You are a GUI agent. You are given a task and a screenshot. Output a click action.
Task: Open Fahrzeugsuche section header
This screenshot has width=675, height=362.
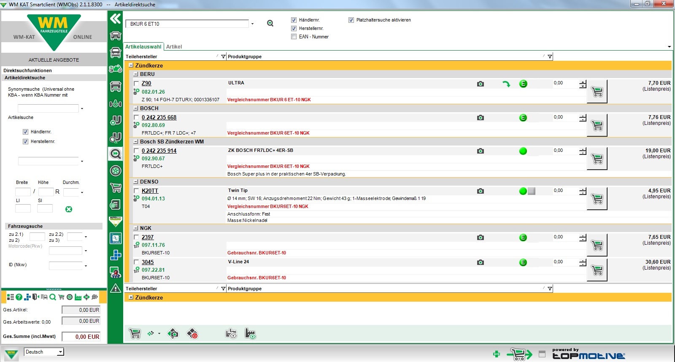click(x=54, y=226)
